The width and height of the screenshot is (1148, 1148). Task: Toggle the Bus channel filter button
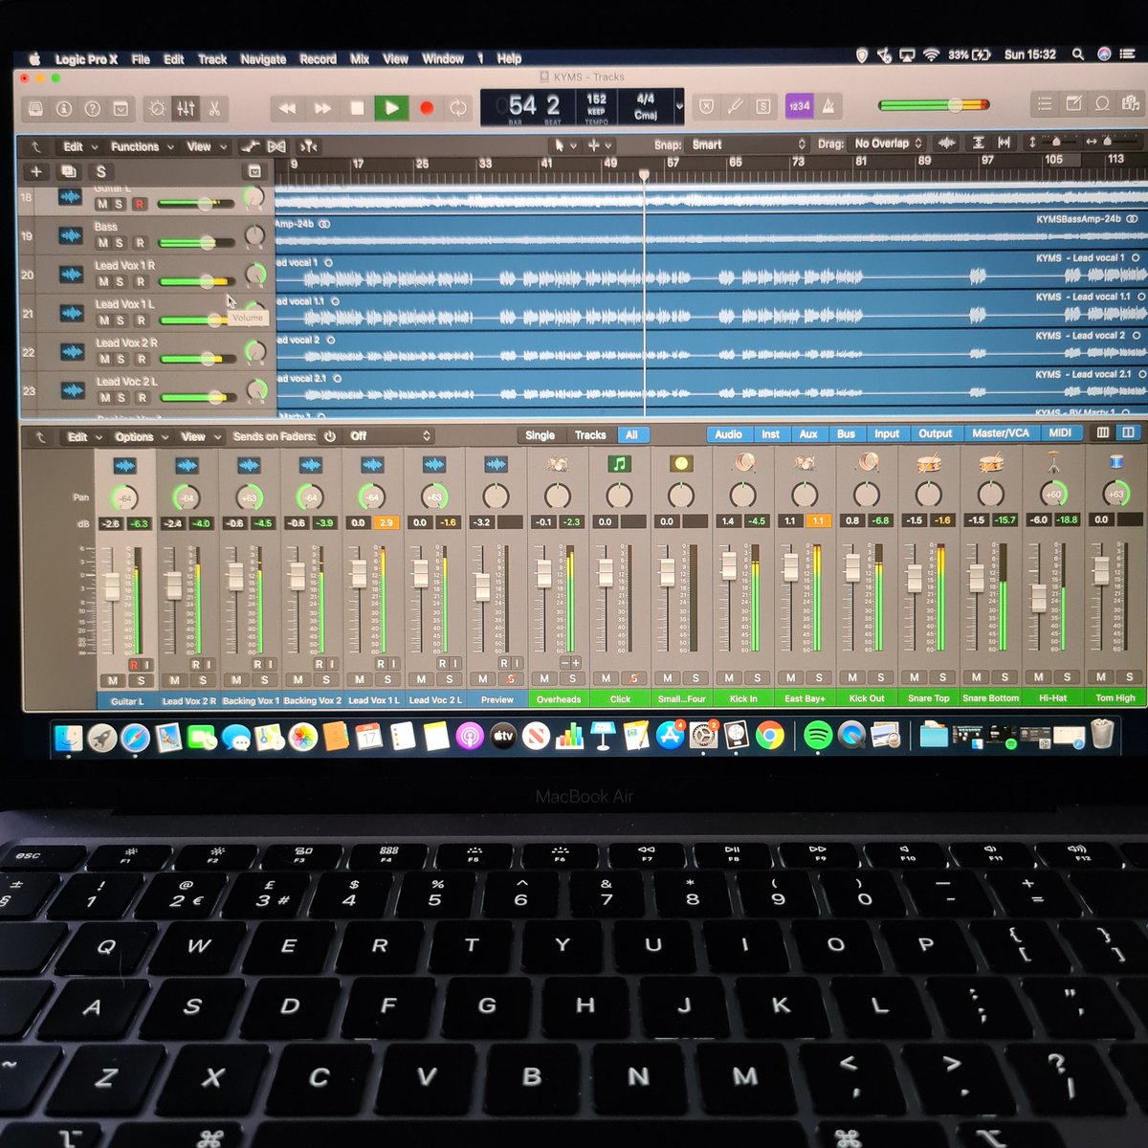846,434
